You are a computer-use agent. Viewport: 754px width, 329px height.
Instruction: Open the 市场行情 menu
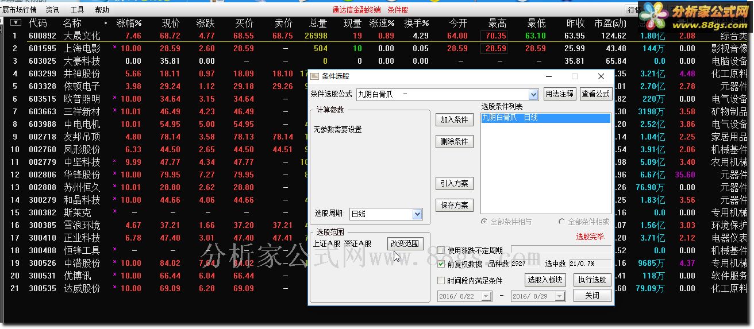tap(18, 10)
